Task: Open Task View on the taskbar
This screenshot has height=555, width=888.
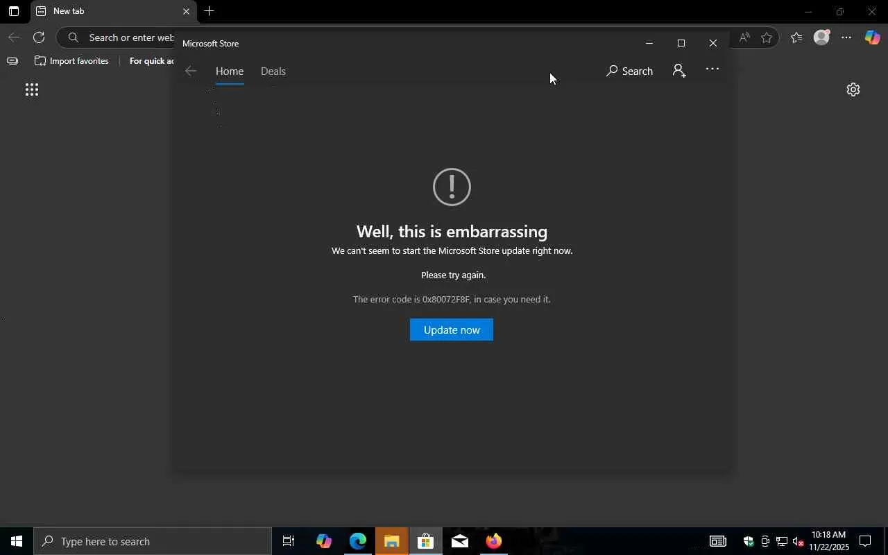Action: click(289, 541)
